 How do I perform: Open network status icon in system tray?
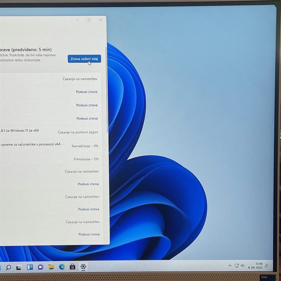pos(237,266)
